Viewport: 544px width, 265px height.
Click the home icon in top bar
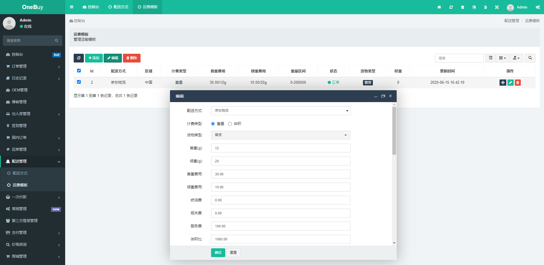pyautogui.click(x=439, y=7)
